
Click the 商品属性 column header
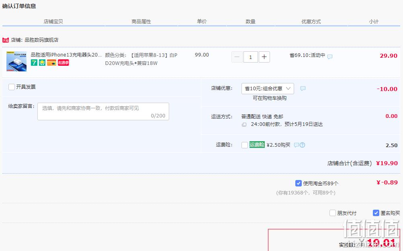[141, 22]
